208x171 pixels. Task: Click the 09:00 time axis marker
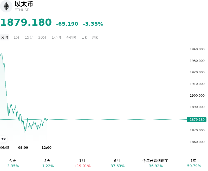pos(23,147)
